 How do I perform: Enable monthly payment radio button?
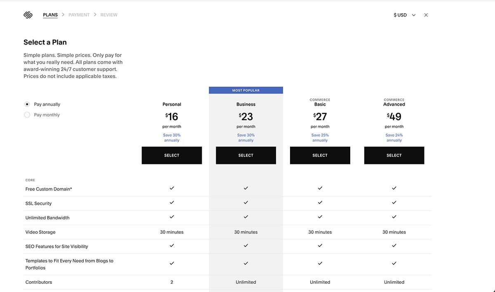27,114
